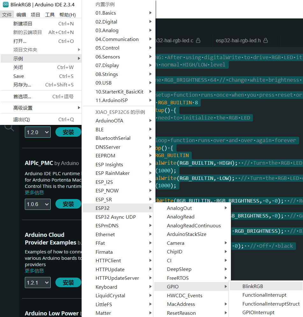Choose 退出(Q) to quit
Viewport: 303px width, 317px height.
41,120
